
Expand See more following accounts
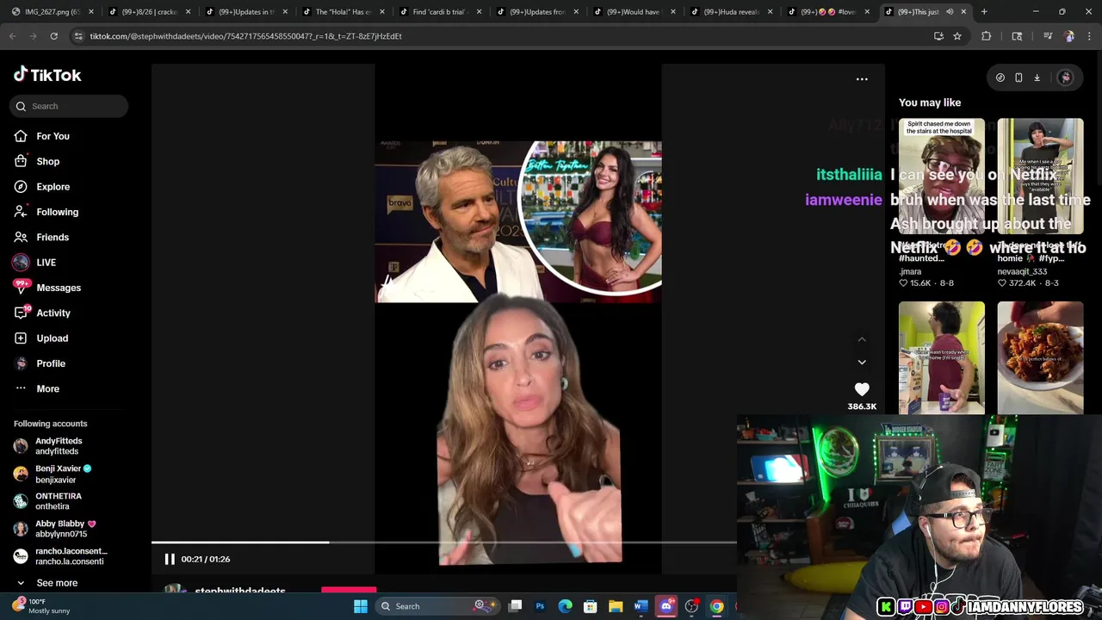point(46,583)
